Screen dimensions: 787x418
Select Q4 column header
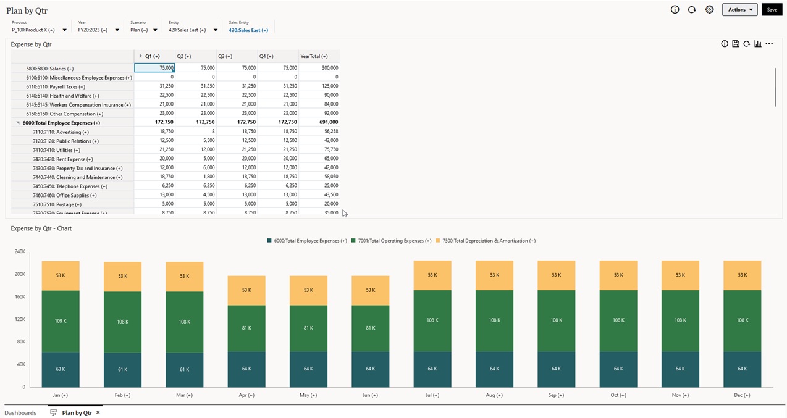[278, 56]
